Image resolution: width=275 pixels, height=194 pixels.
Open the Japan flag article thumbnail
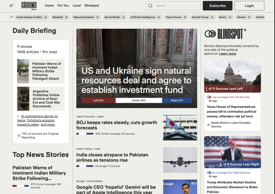[180, 128]
